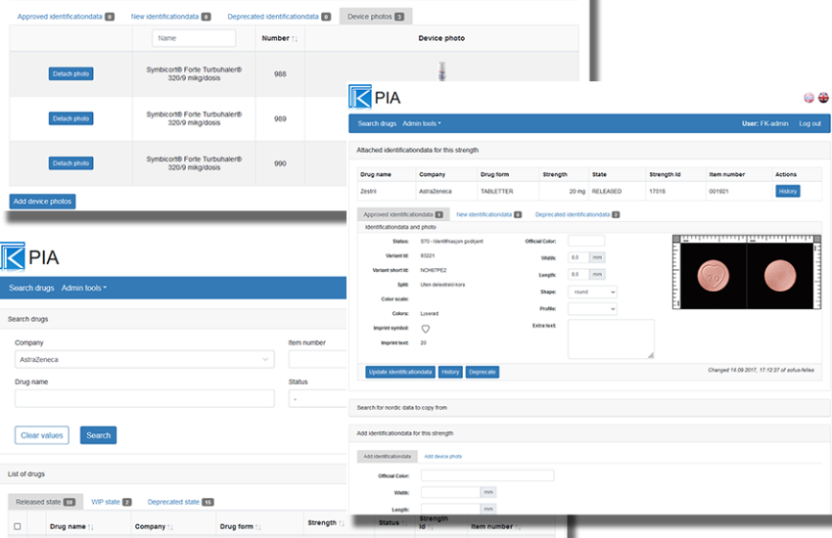Open the Profile dropdown

pyautogui.click(x=592, y=308)
